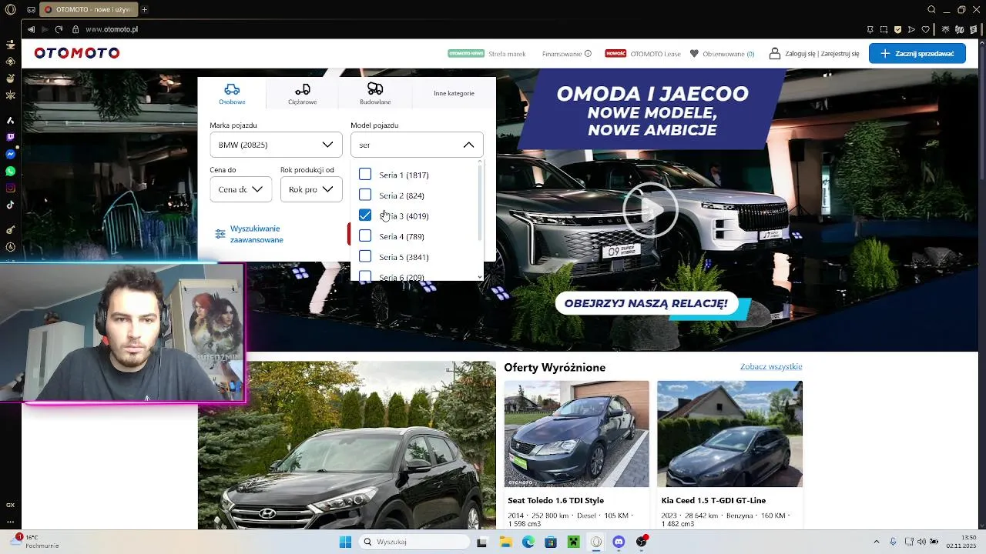Viewport: 986px width, 554px height.
Task: Open WhatsApp in the Opera sidebar
Action: tap(10, 171)
